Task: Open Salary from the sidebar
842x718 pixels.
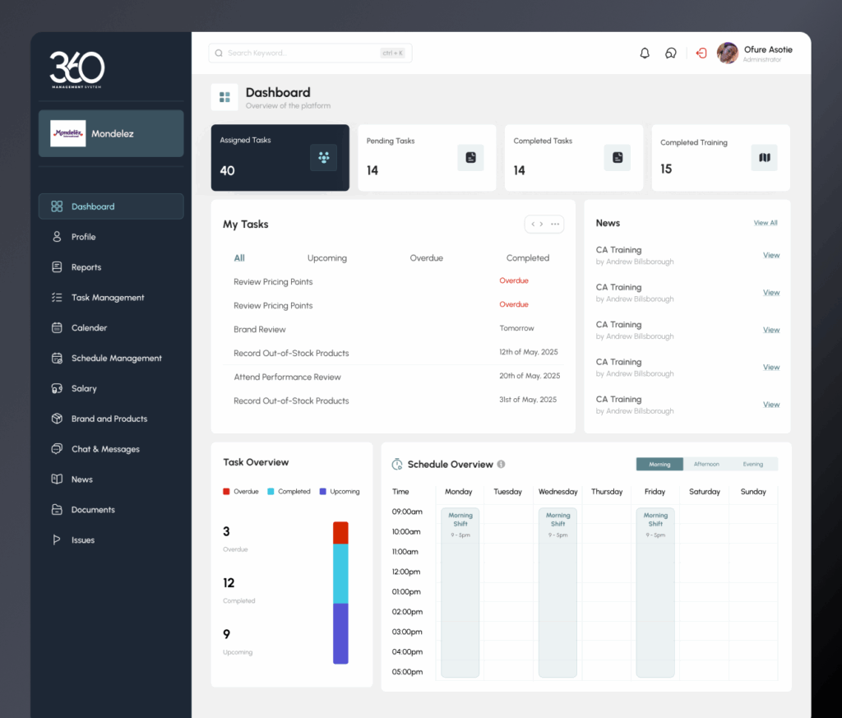Action: tap(84, 388)
